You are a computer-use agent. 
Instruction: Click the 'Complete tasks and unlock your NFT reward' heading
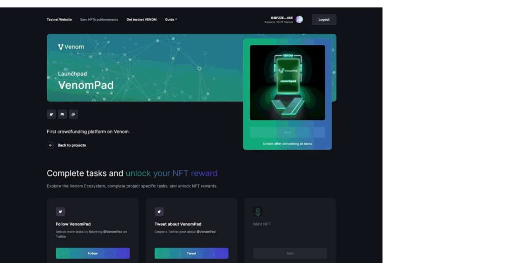click(132, 173)
